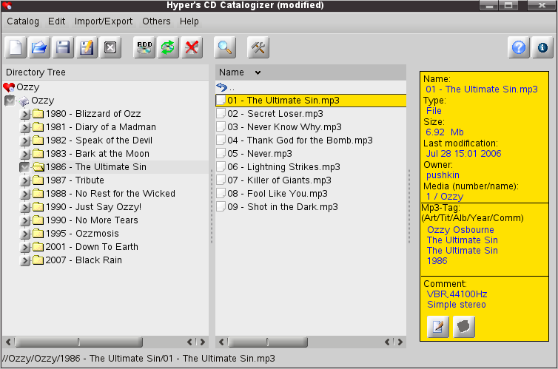
Task: Open the Help menu
Action: point(189,21)
